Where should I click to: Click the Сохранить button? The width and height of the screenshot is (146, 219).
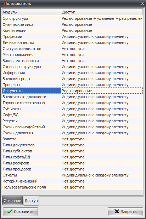21,212
